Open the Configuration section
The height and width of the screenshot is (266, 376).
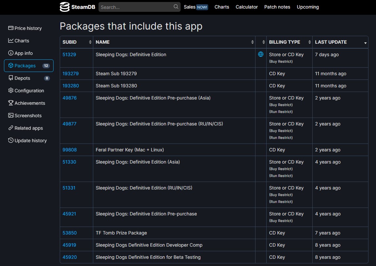pyautogui.click(x=29, y=91)
